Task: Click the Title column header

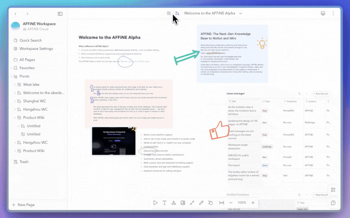Action: pos(232,101)
